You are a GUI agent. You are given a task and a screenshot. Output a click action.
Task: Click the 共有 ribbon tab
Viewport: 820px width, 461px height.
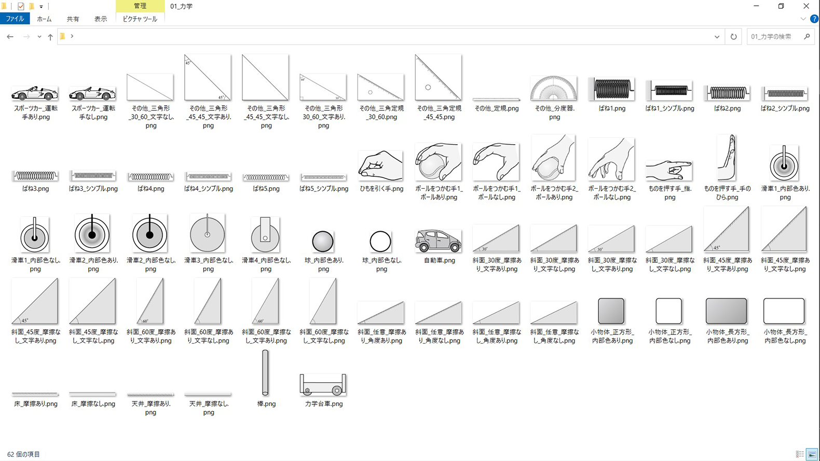(73, 19)
